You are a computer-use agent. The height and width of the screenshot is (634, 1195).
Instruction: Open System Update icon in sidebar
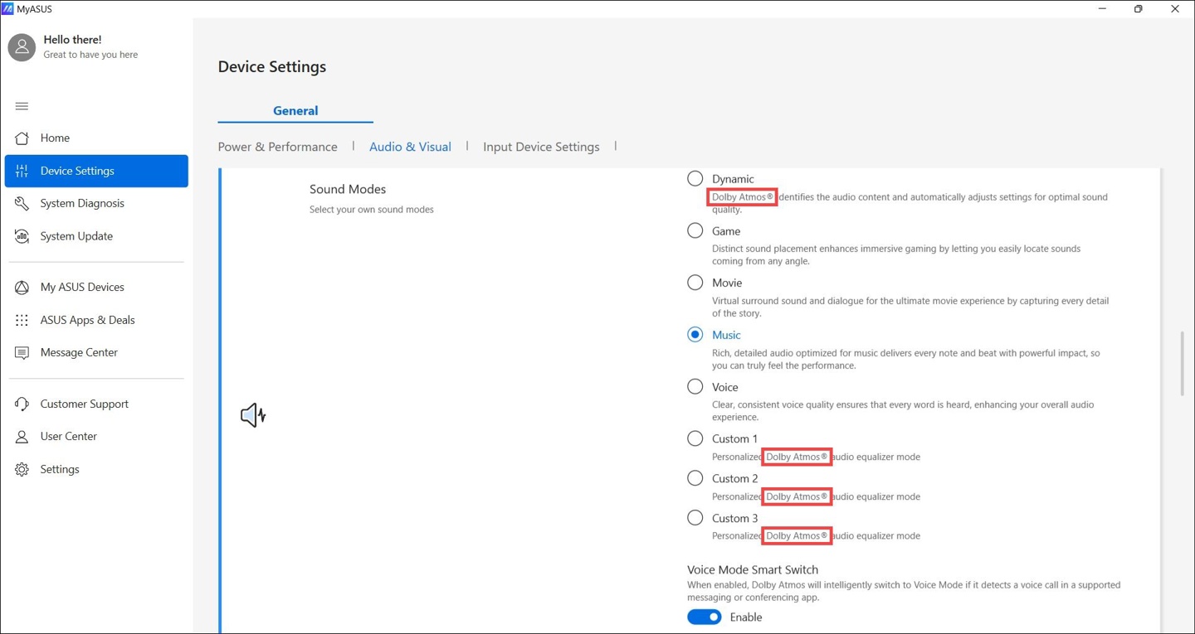[x=22, y=236]
